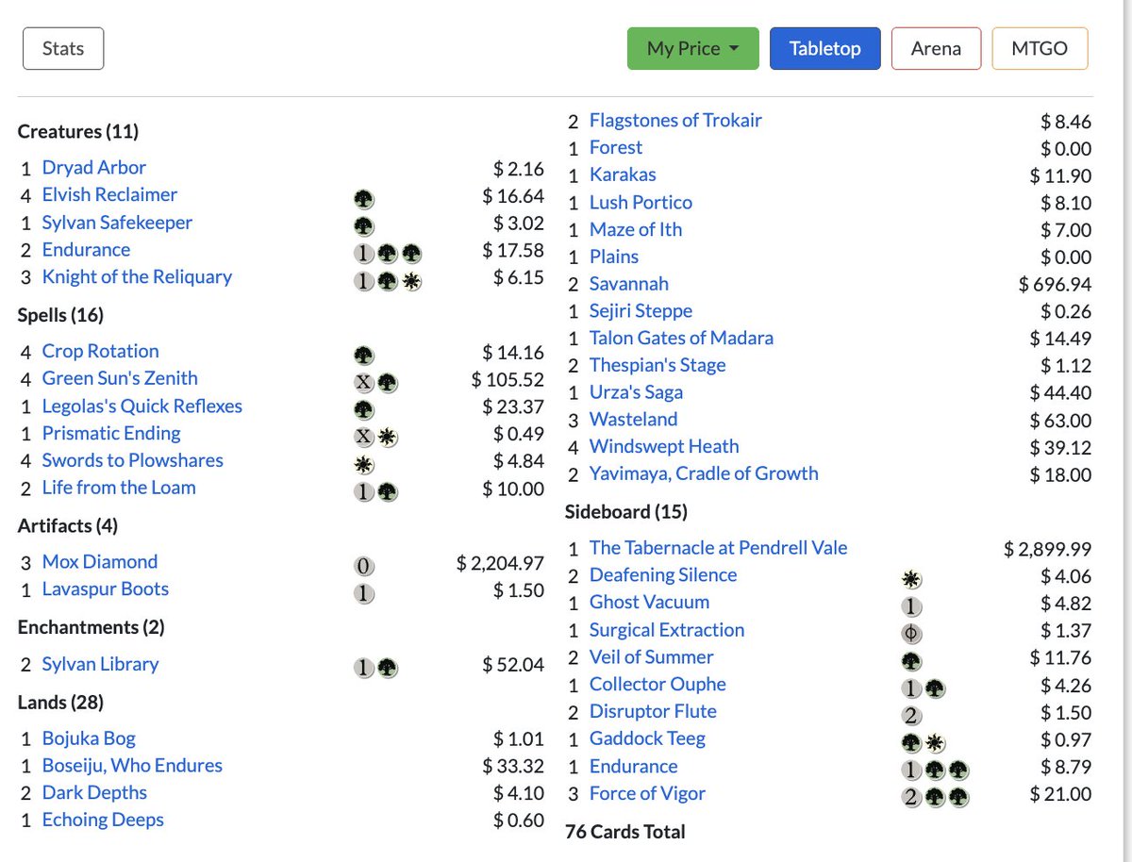Click the green mana icon beside Legolas's Quick Reflexes
This screenshot has height=862, width=1132.
364,409
